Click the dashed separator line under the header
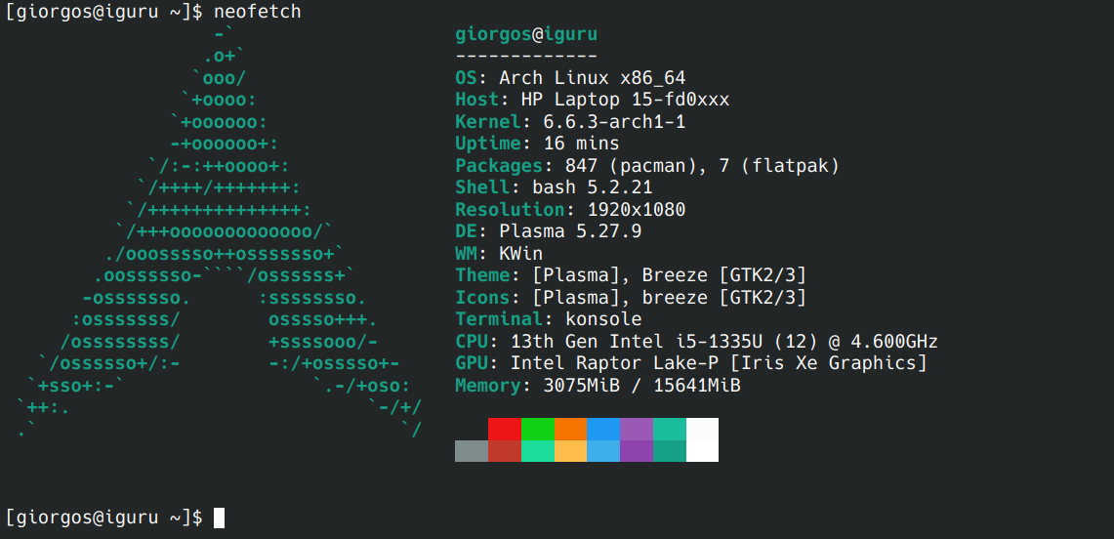1114x539 pixels. 525,56
